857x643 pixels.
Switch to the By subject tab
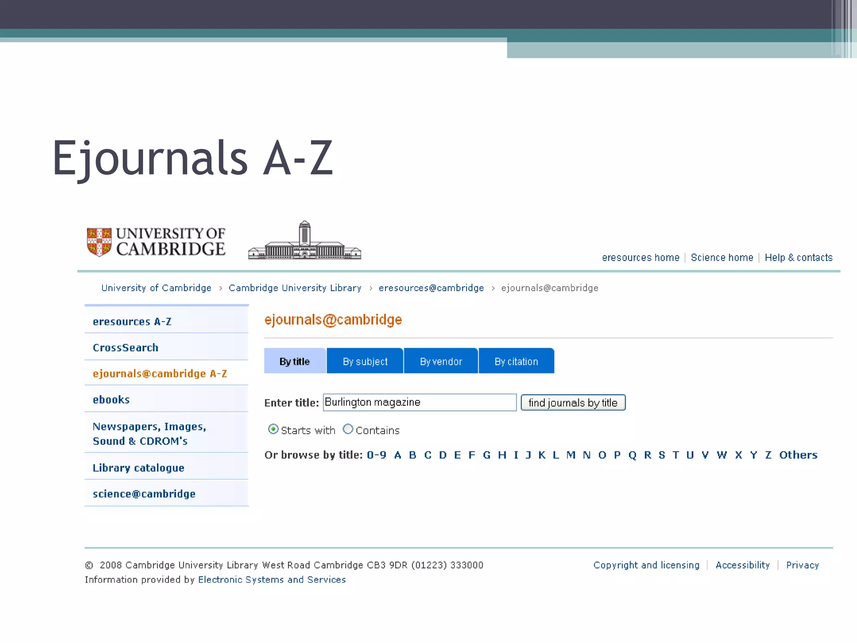365,361
